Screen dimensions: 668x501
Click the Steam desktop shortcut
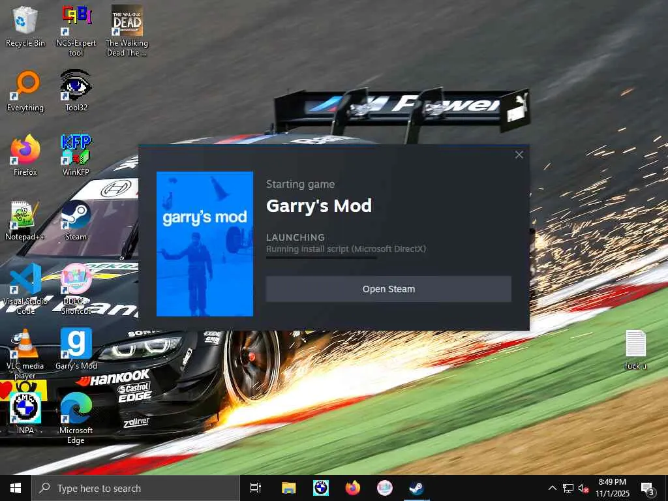click(x=76, y=220)
